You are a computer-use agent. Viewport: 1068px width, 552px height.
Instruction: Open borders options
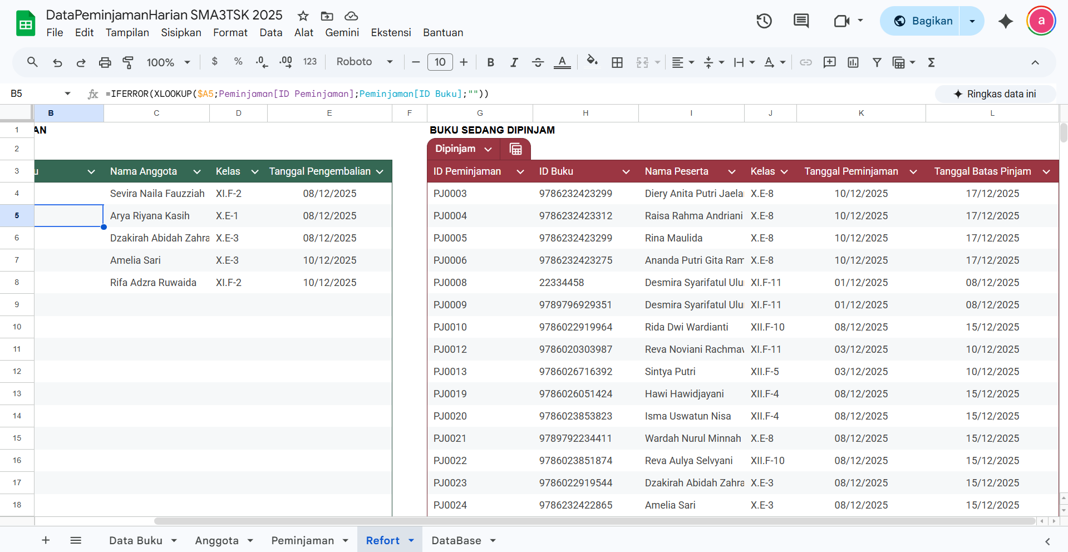point(617,62)
